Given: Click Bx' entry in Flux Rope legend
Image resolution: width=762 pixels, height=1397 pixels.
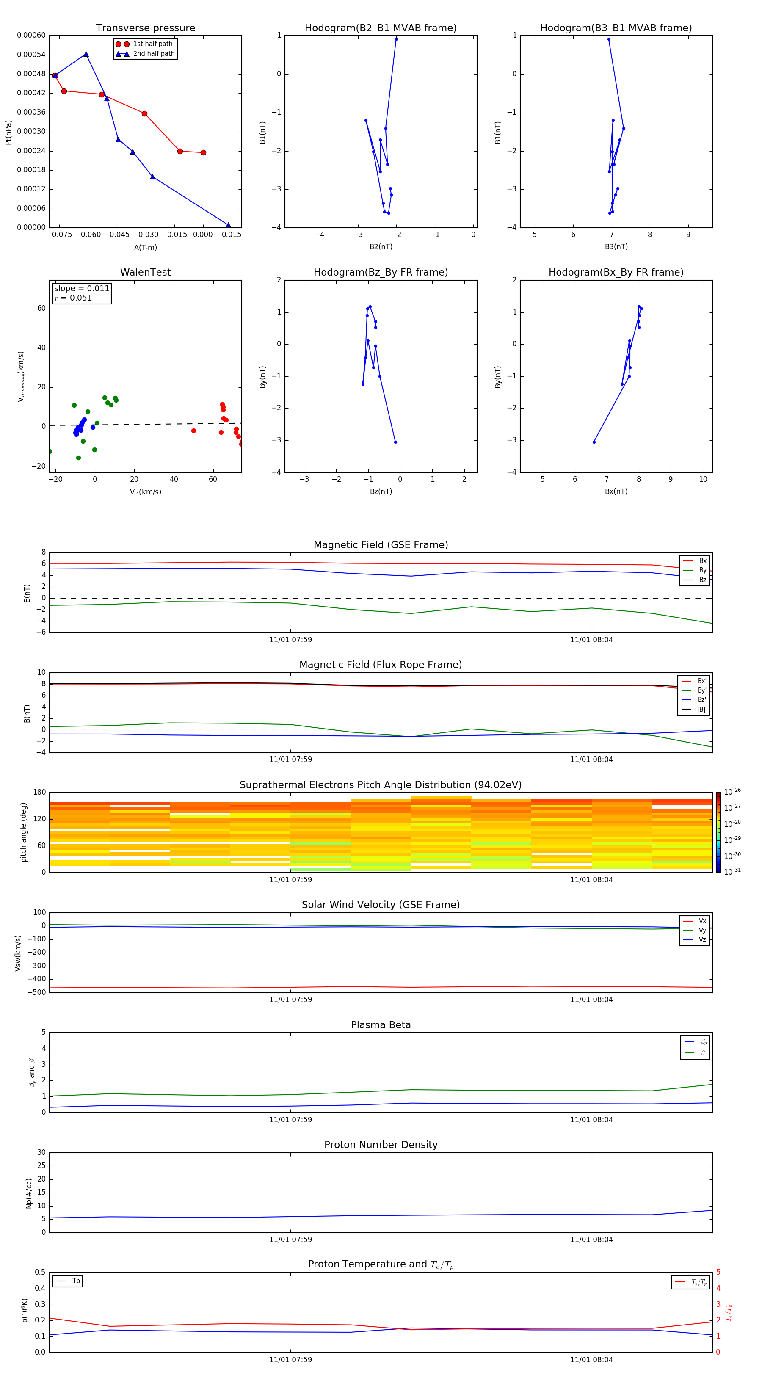Looking at the screenshot, I should [x=694, y=681].
